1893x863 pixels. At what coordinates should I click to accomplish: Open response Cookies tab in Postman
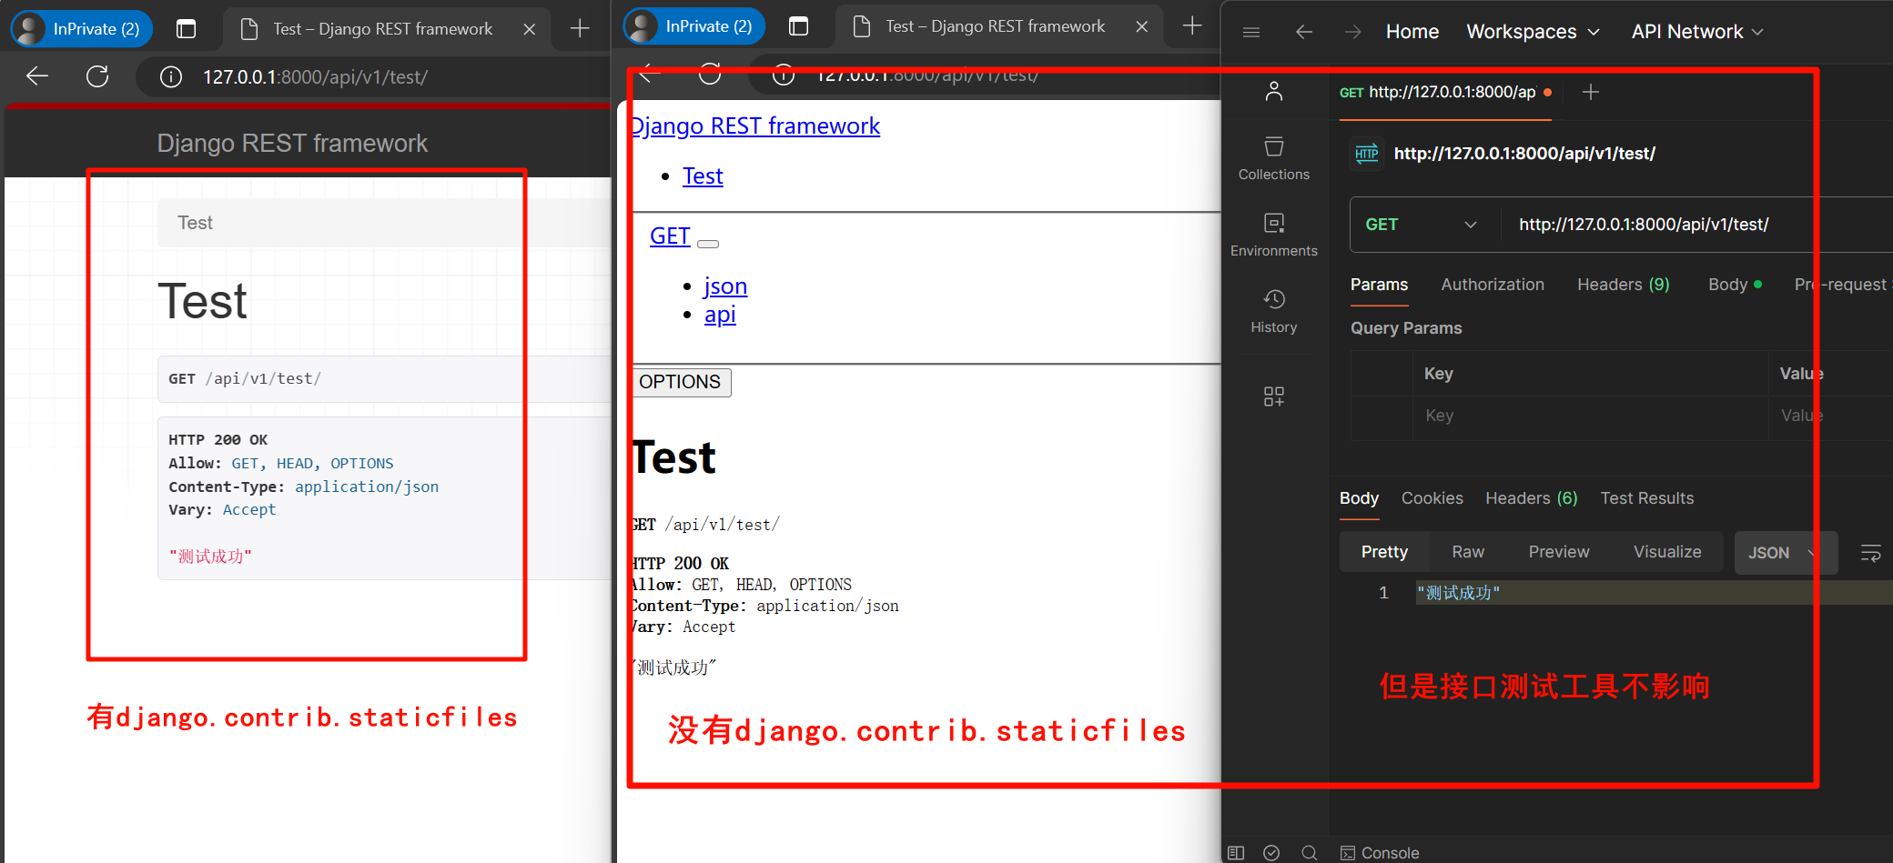click(1432, 498)
